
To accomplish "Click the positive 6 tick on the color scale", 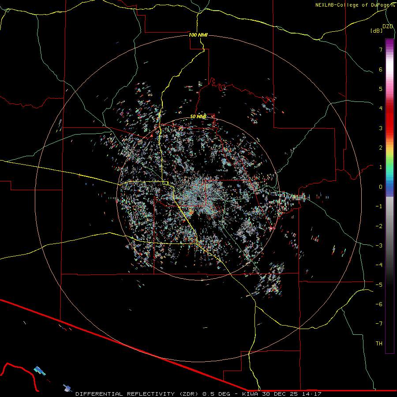I will tap(381, 69).
